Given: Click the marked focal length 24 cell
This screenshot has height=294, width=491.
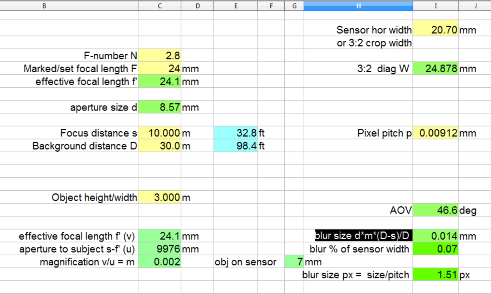Looking at the screenshot, I should pyautogui.click(x=159, y=69).
